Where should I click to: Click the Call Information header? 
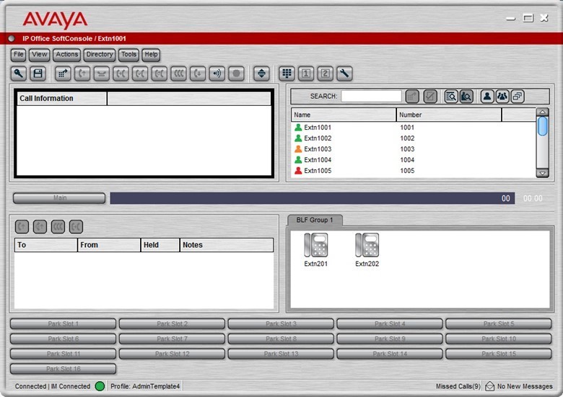62,98
